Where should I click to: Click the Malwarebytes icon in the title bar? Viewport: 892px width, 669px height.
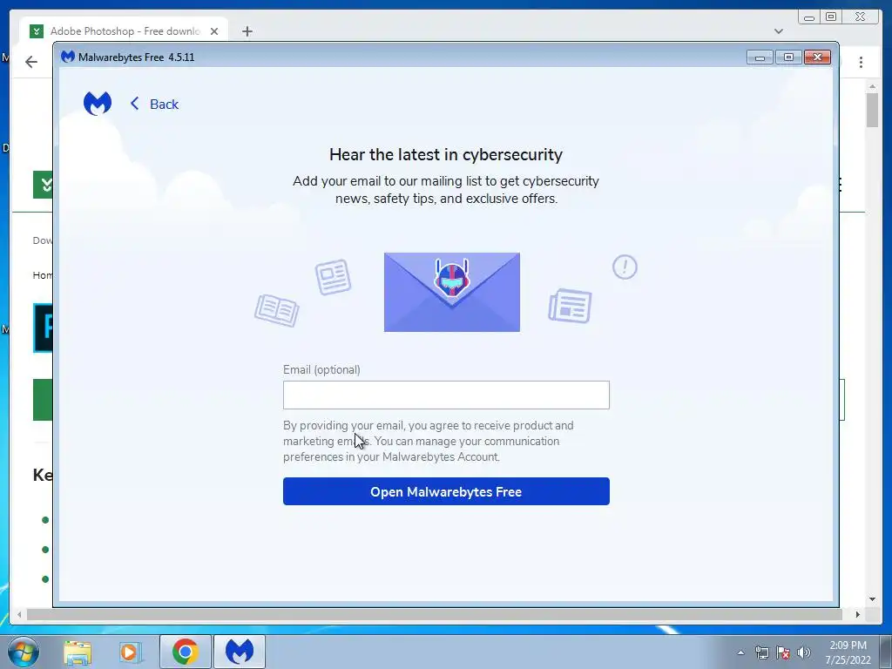click(68, 57)
